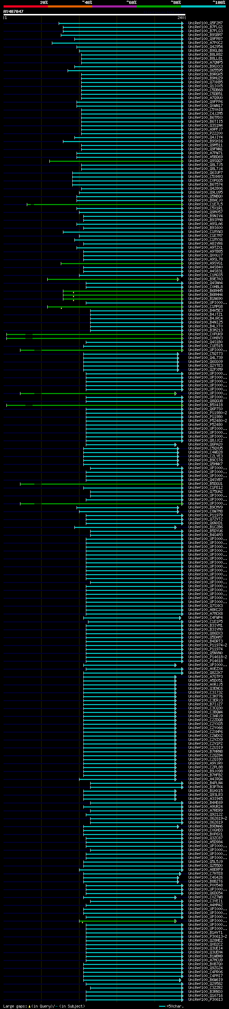Image resolution: width=229 pixels, height=1009 pixels.
Task: Select label UniRef100_Q6PA20
Action: (x=205, y=444)
